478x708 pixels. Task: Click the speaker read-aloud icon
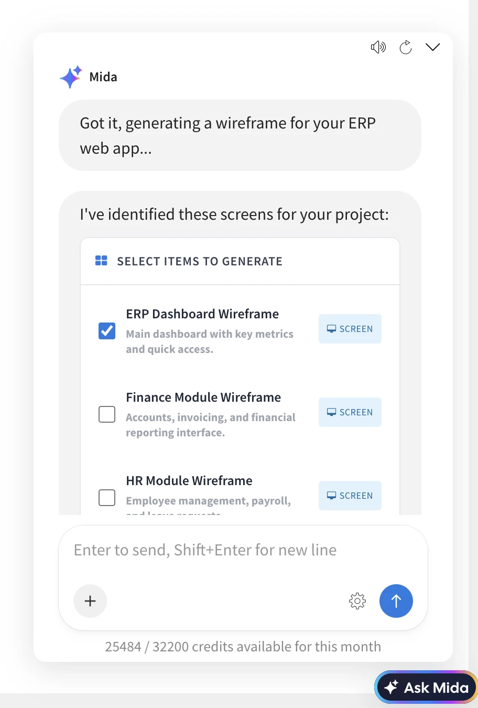pos(378,47)
